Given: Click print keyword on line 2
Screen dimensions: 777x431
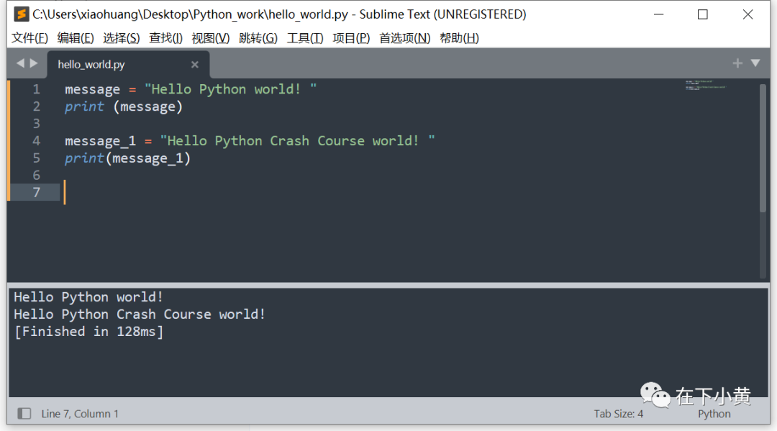Looking at the screenshot, I should pyautogui.click(x=84, y=107).
